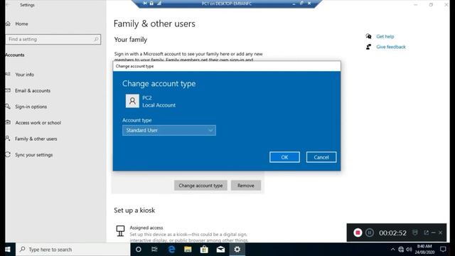
Task: Open the Account type dropdown showing Standard User
Action: [169, 130]
